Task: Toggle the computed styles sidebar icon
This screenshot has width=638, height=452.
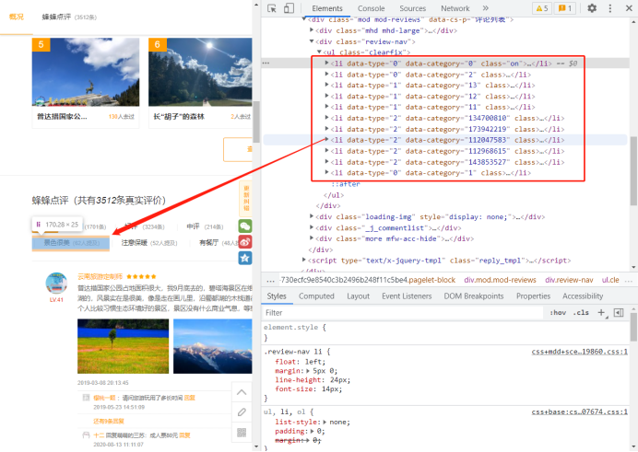Action: (x=619, y=312)
